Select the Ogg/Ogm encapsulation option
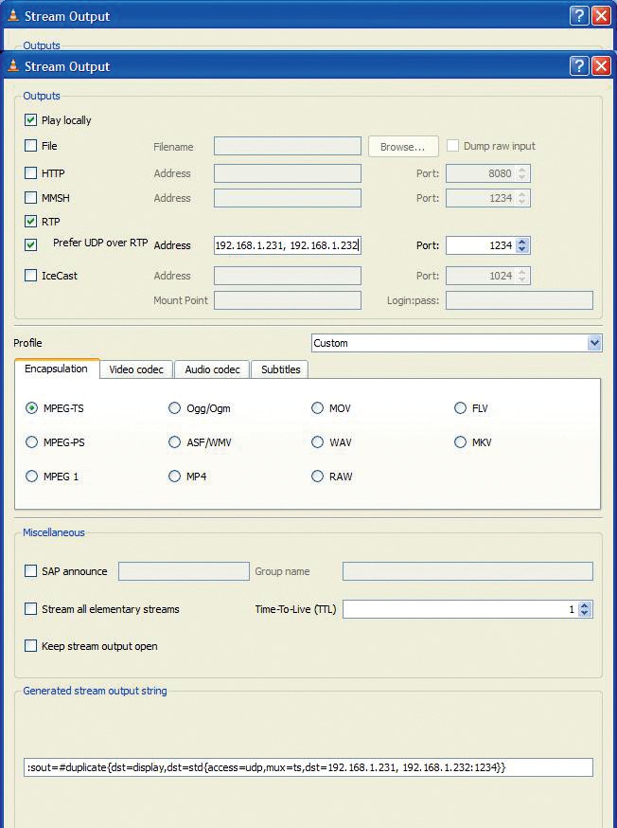The height and width of the screenshot is (828, 617). pyautogui.click(x=174, y=408)
